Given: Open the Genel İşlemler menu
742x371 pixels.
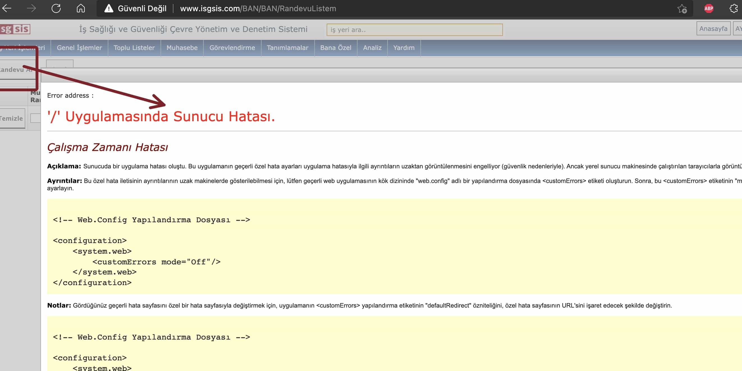Looking at the screenshot, I should click(x=79, y=48).
